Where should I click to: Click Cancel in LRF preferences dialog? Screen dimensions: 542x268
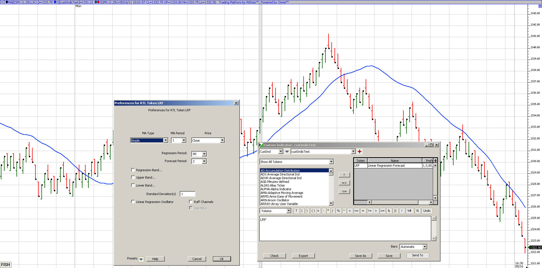197,259
